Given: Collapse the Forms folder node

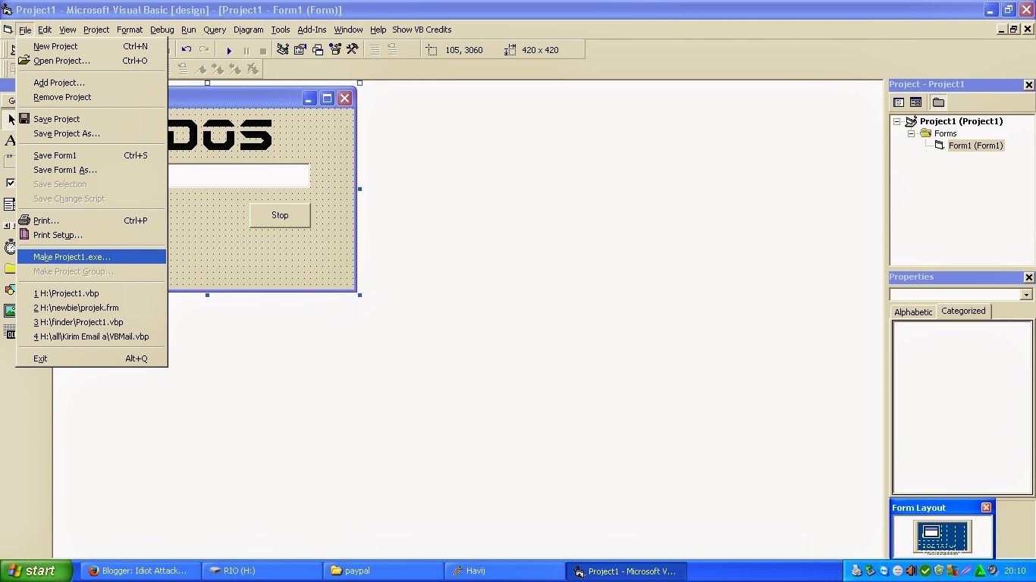Looking at the screenshot, I should (x=912, y=133).
